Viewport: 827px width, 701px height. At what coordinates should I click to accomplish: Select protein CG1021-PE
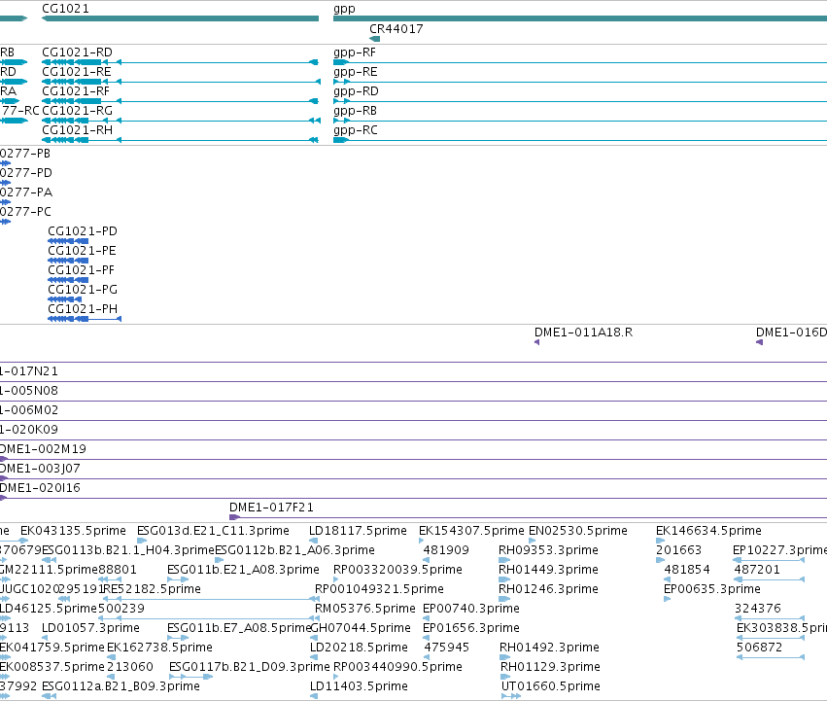coord(68,261)
